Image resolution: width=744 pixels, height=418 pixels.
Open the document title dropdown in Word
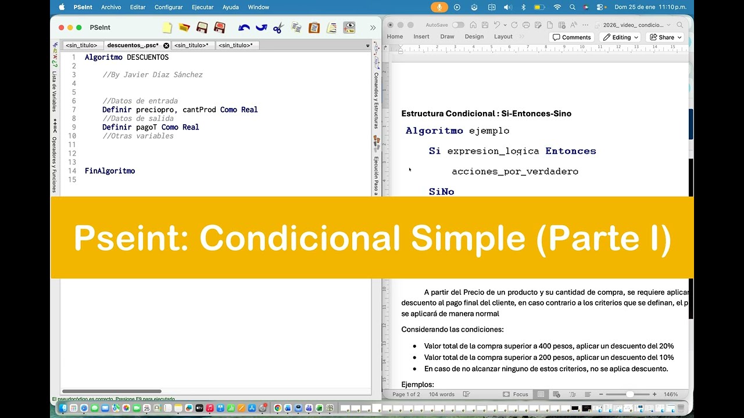pyautogui.click(x=668, y=25)
